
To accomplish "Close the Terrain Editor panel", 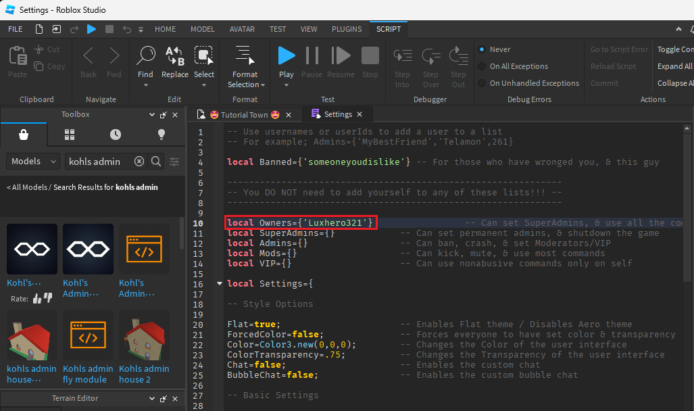I will [x=175, y=399].
